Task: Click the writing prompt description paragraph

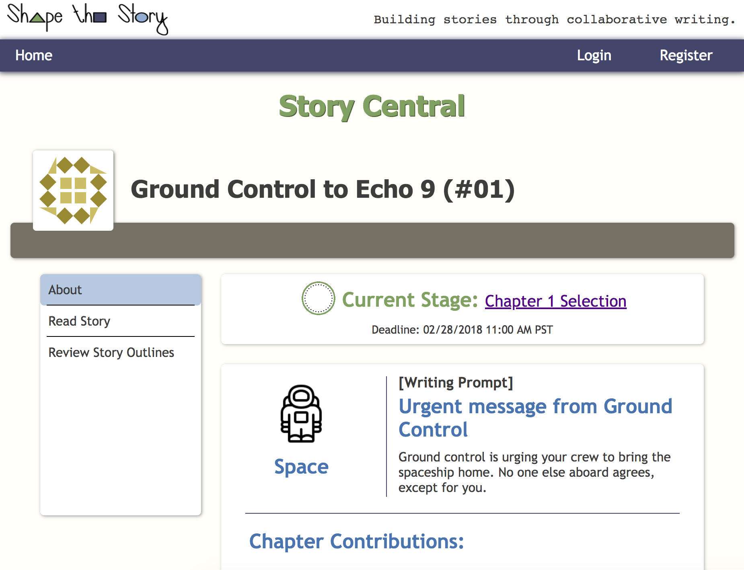Action: pos(534,472)
